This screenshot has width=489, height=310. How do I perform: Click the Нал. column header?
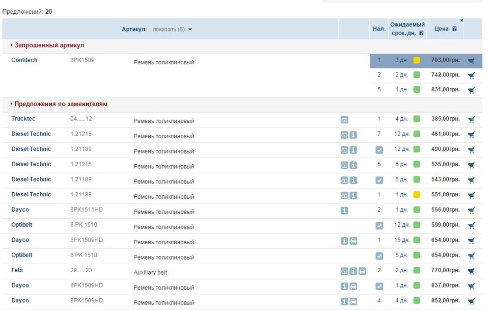click(x=379, y=29)
